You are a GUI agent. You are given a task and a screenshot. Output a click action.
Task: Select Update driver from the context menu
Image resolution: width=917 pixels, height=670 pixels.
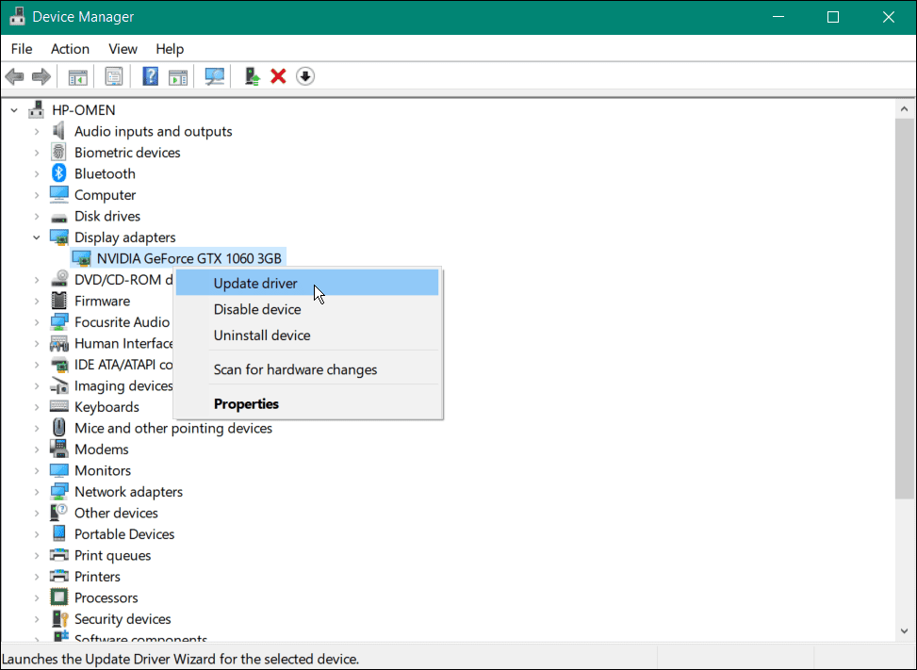(254, 282)
